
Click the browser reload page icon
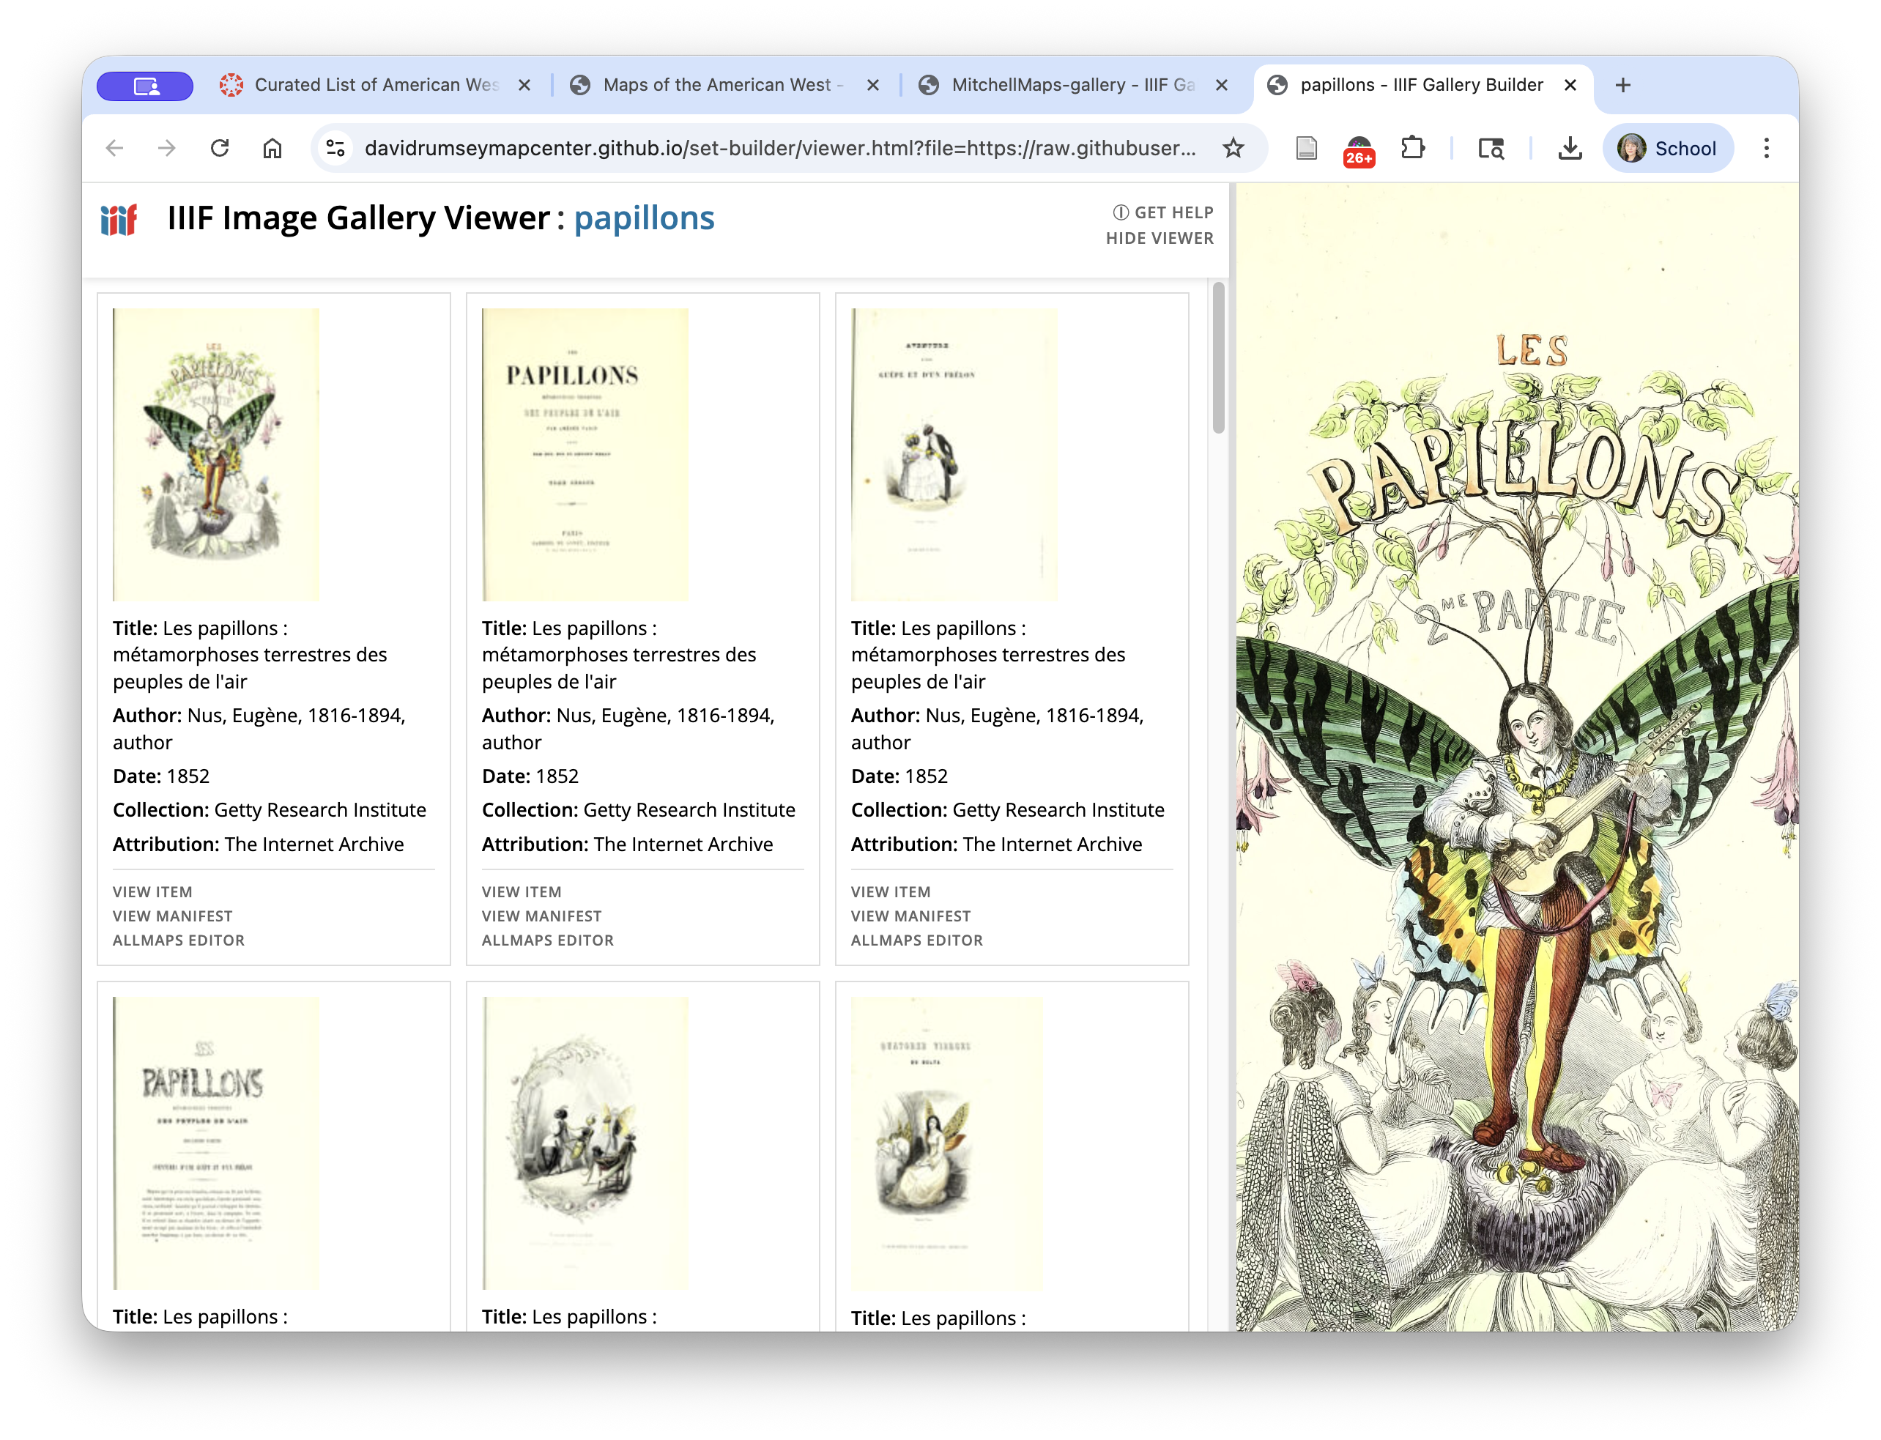click(x=220, y=147)
